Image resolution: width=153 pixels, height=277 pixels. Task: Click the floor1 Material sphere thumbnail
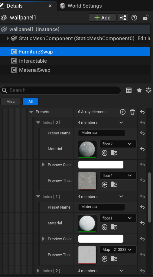coord(87,223)
